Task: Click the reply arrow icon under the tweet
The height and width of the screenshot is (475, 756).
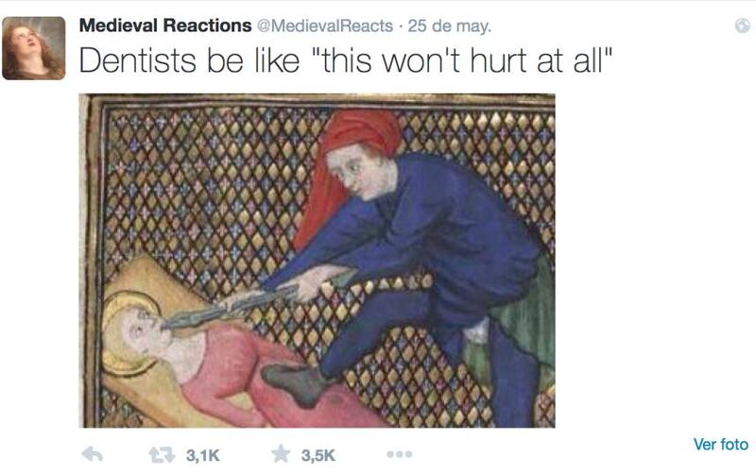Action: [x=92, y=454]
